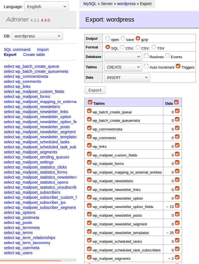Viewport: 199px width, 264px height.
Task: Choose CSV; (semicolon) format radio button
Action: click(x=138, y=47)
